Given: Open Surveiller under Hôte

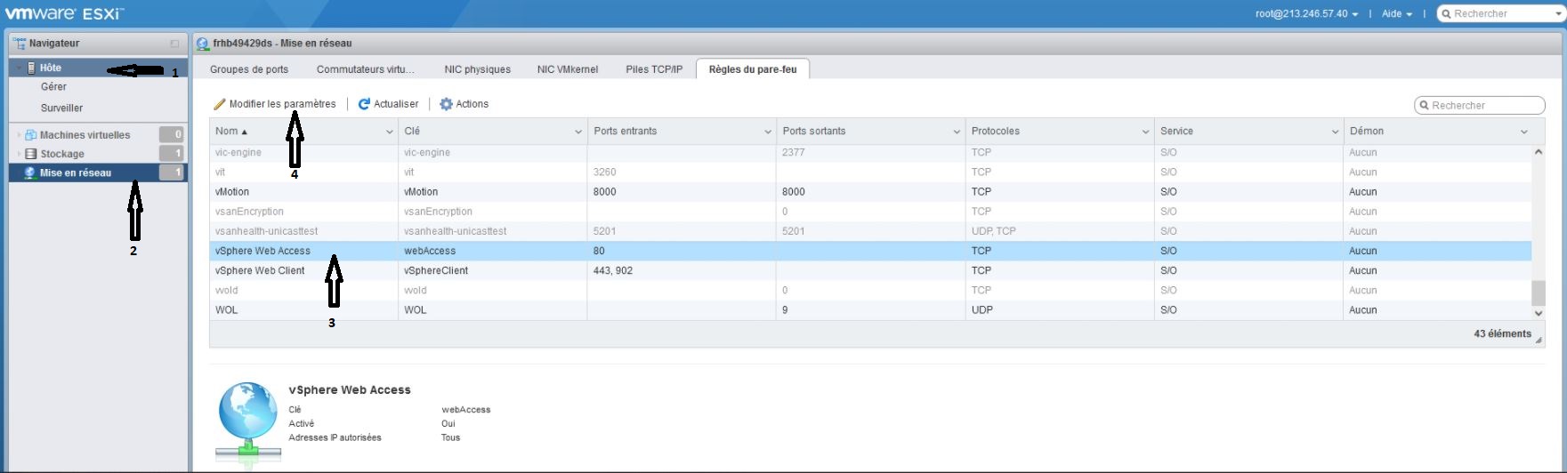Looking at the screenshot, I should click(61, 108).
